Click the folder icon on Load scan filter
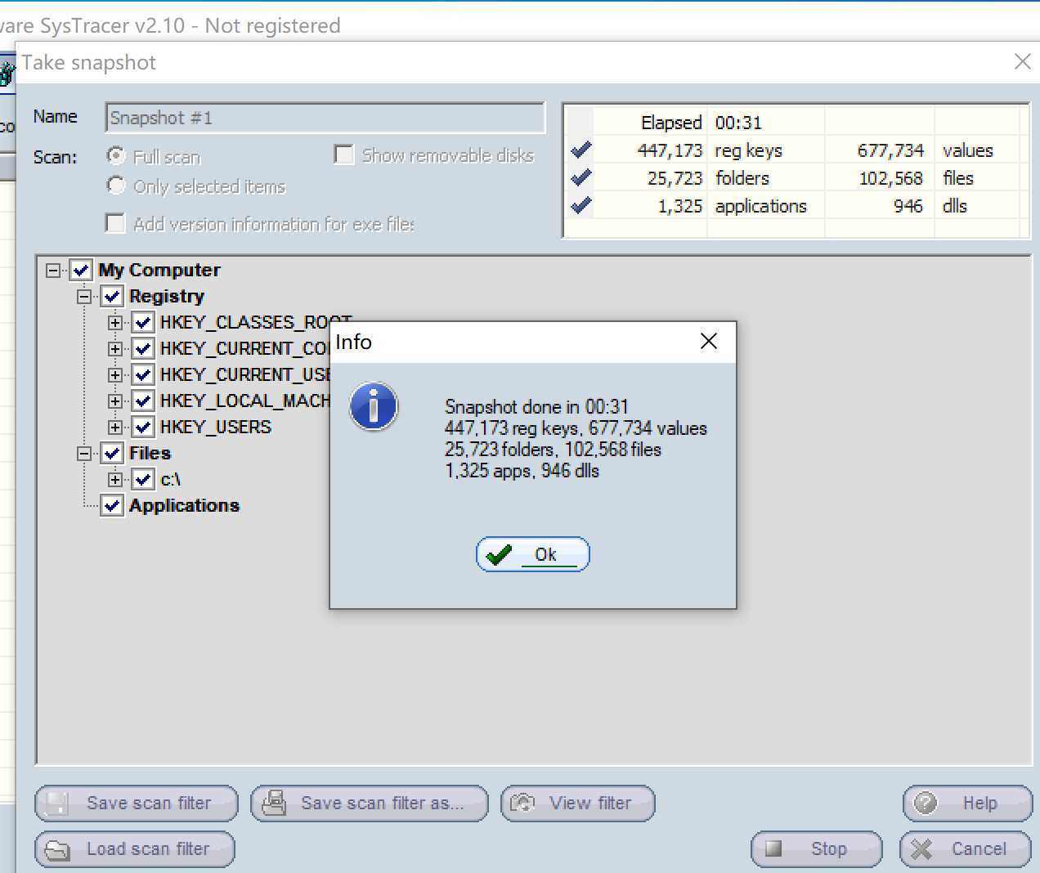The width and height of the screenshot is (1040, 873). tap(57, 850)
